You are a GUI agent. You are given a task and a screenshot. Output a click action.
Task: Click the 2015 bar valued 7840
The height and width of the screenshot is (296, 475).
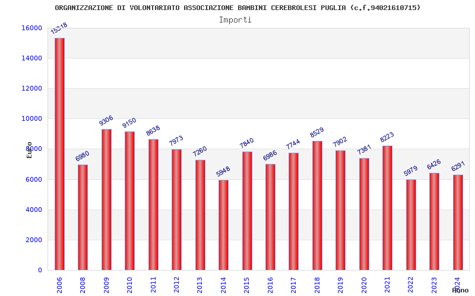247,211
